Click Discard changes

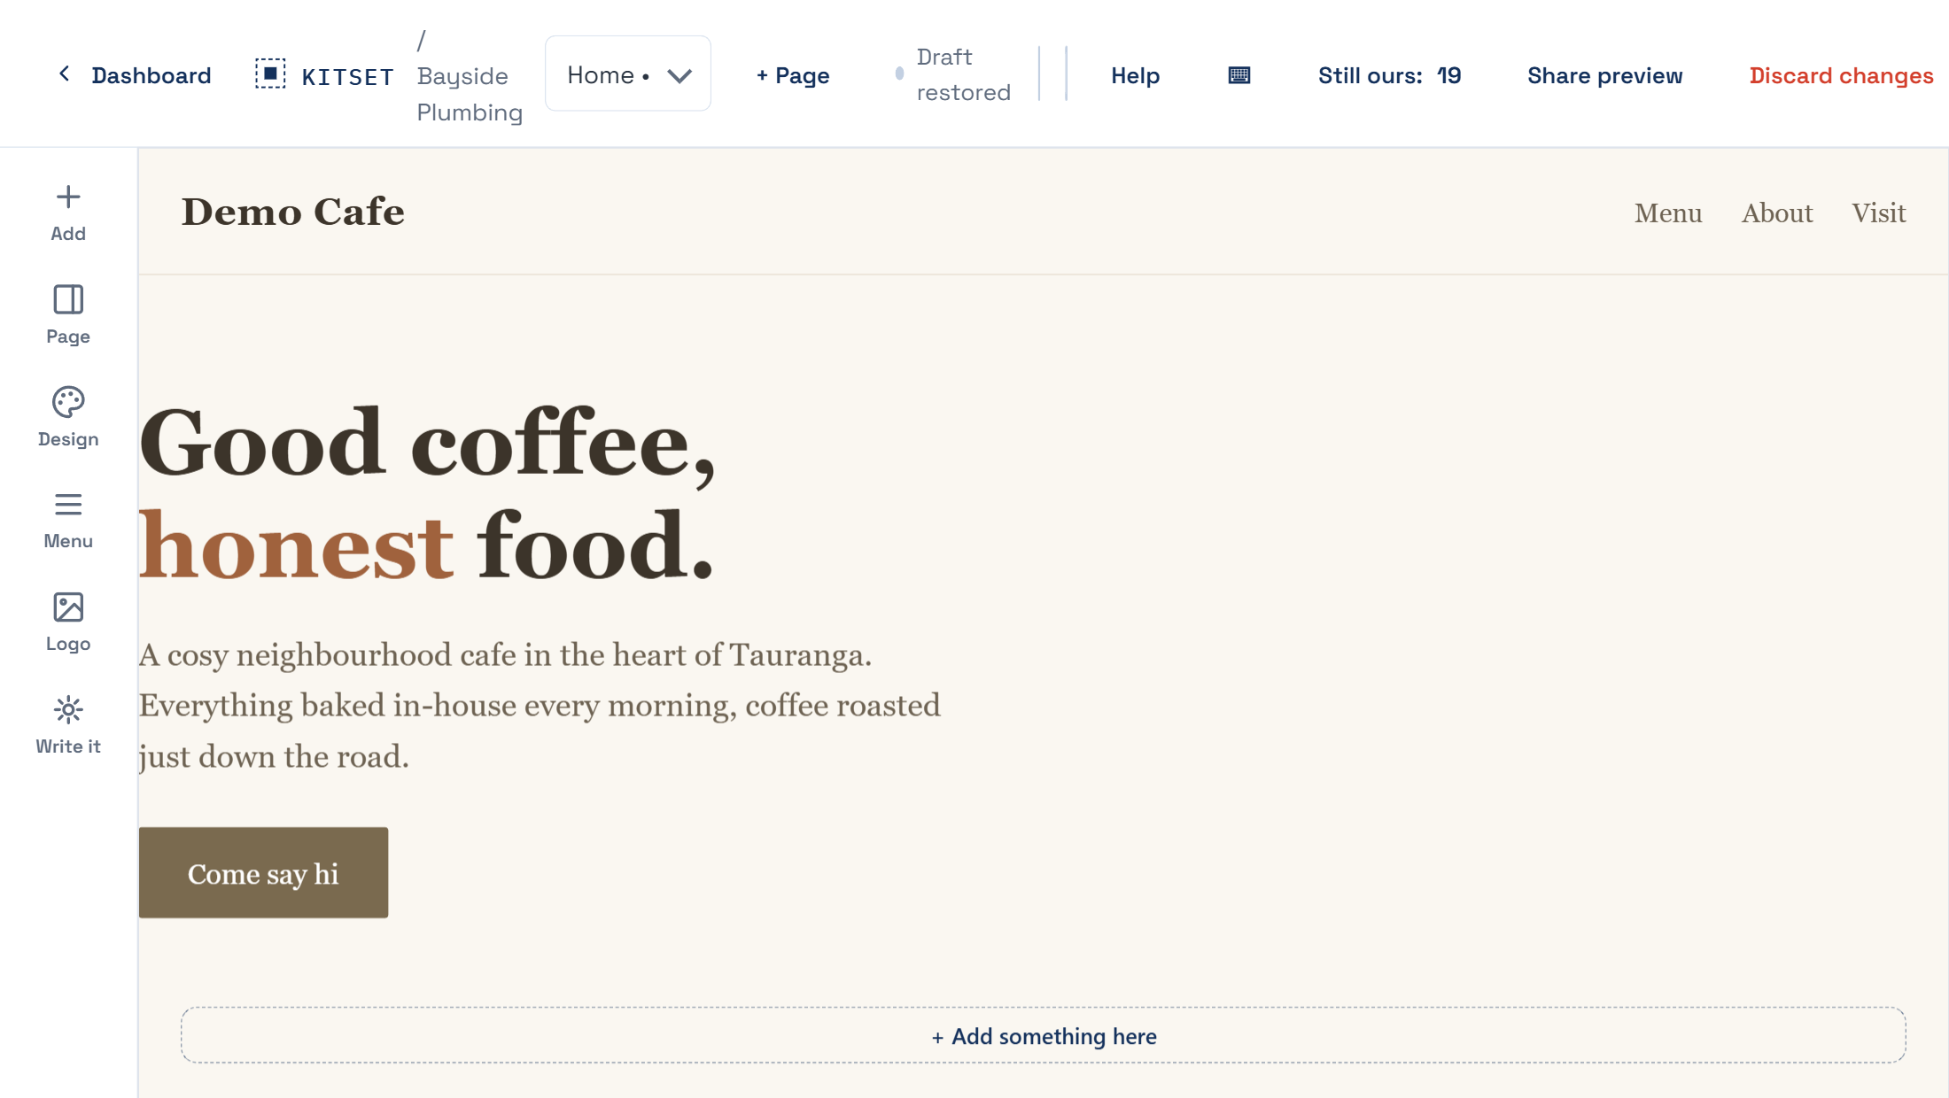point(1841,76)
